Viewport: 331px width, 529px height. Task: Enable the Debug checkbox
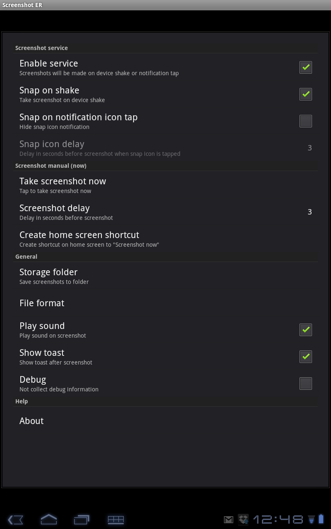(305, 384)
